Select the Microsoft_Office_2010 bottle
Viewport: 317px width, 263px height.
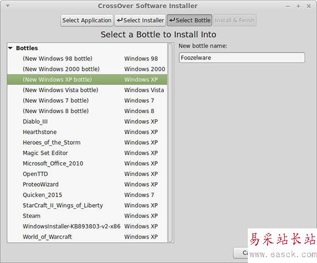coord(88,163)
